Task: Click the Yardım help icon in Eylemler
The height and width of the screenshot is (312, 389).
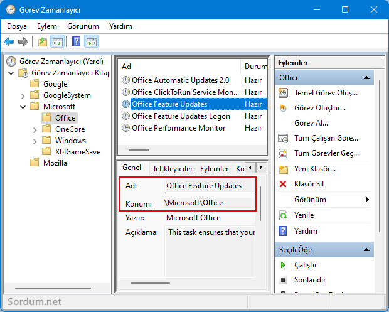Action: coord(283,231)
